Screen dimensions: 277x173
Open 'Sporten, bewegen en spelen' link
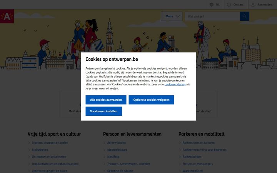point(50,143)
